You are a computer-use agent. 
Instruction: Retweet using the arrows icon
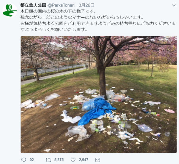pyautogui.click(x=48, y=160)
